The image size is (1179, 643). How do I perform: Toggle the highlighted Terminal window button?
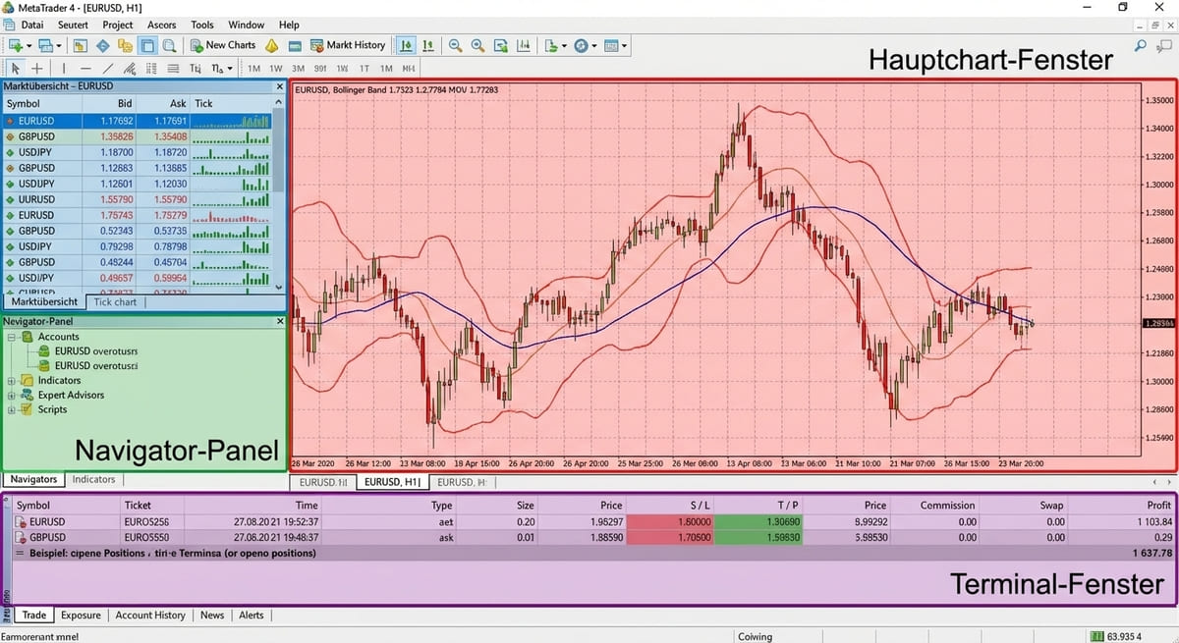147,45
